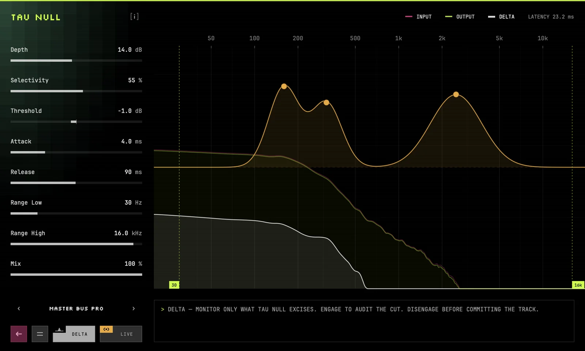Viewport: 585px width, 351px height.
Task: Click the Depth value 14.0 dB
Action: 130,50
